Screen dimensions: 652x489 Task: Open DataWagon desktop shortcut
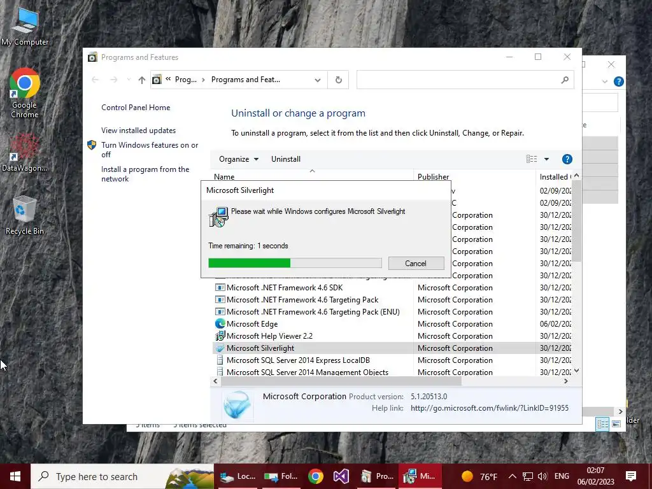point(24,153)
